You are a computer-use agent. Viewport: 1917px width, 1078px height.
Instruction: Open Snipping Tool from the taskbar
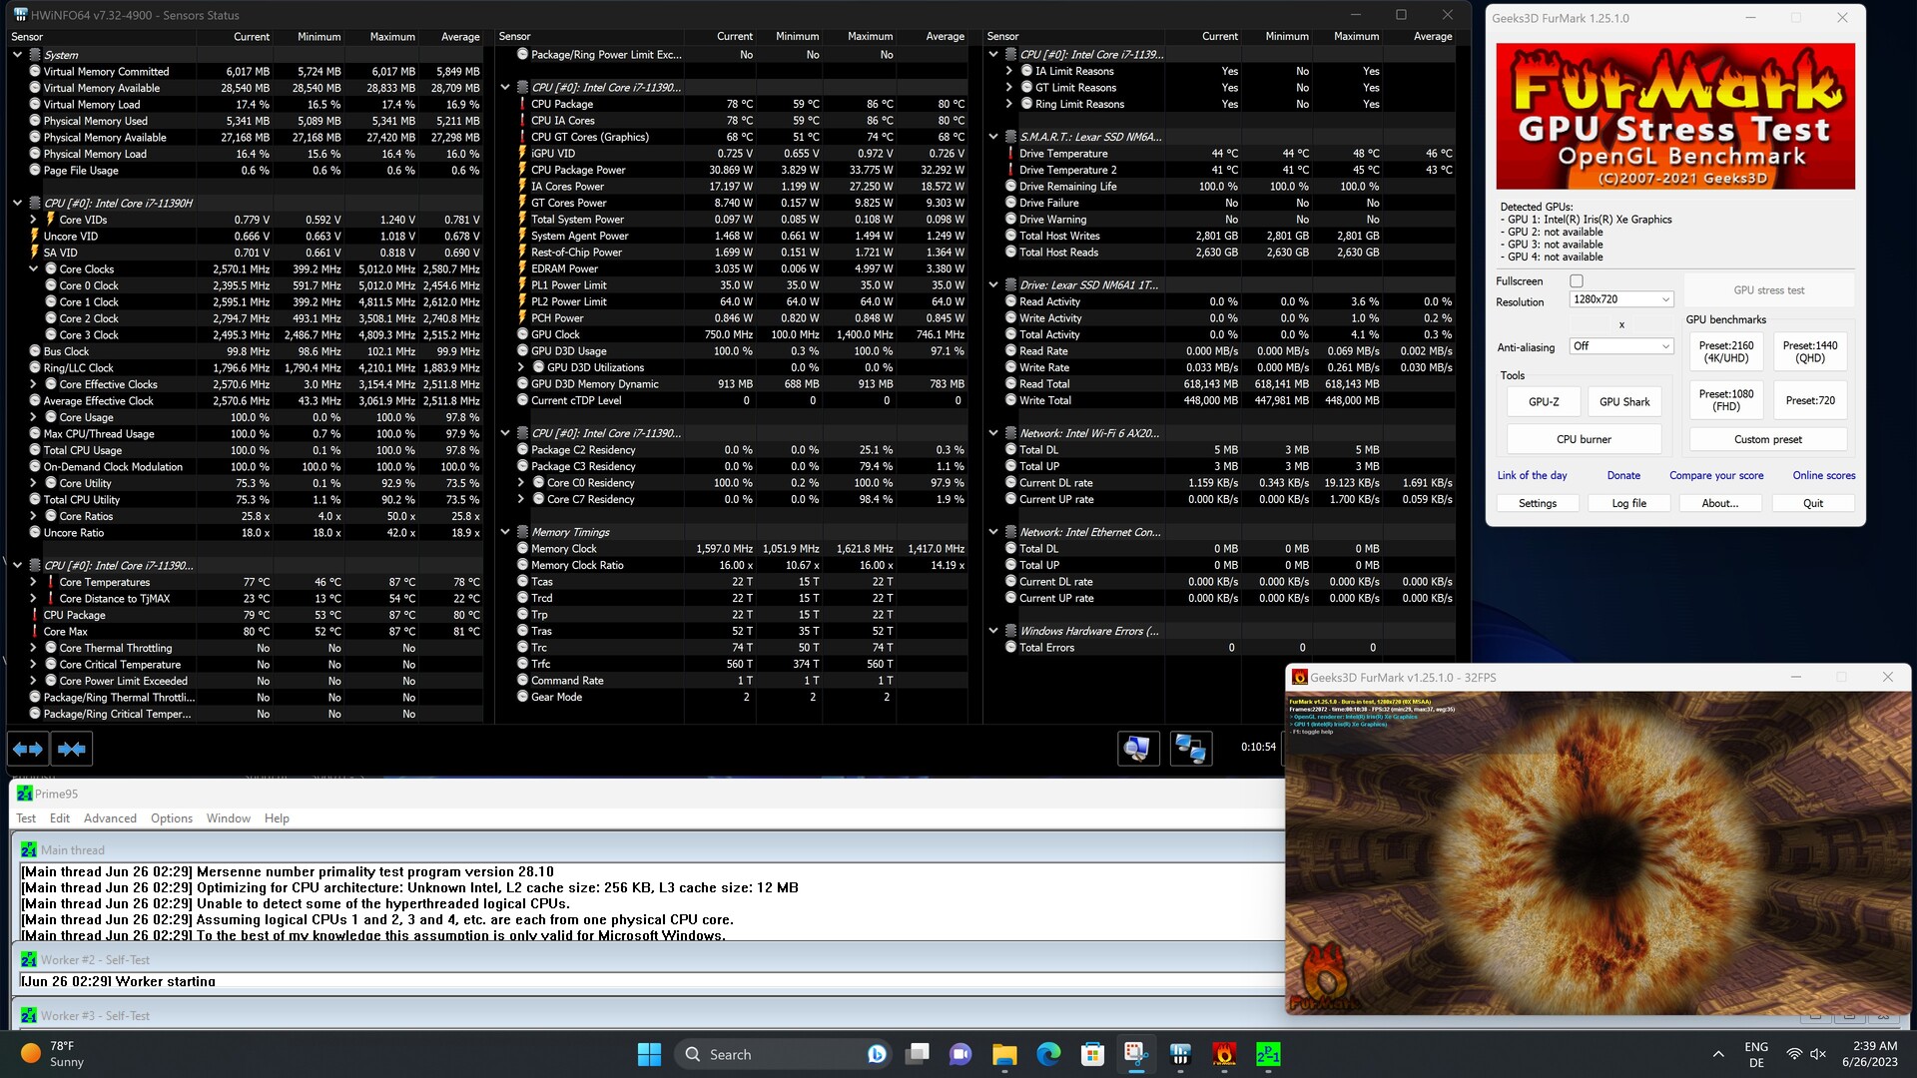pyautogui.click(x=1136, y=1054)
